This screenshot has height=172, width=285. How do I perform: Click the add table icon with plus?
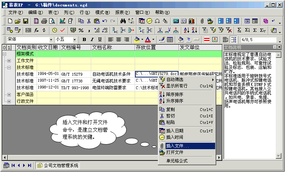click(x=10, y=30)
